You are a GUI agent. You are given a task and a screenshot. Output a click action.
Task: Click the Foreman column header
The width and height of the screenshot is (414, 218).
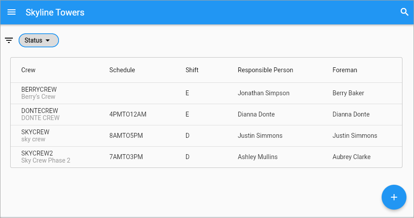pos(344,70)
